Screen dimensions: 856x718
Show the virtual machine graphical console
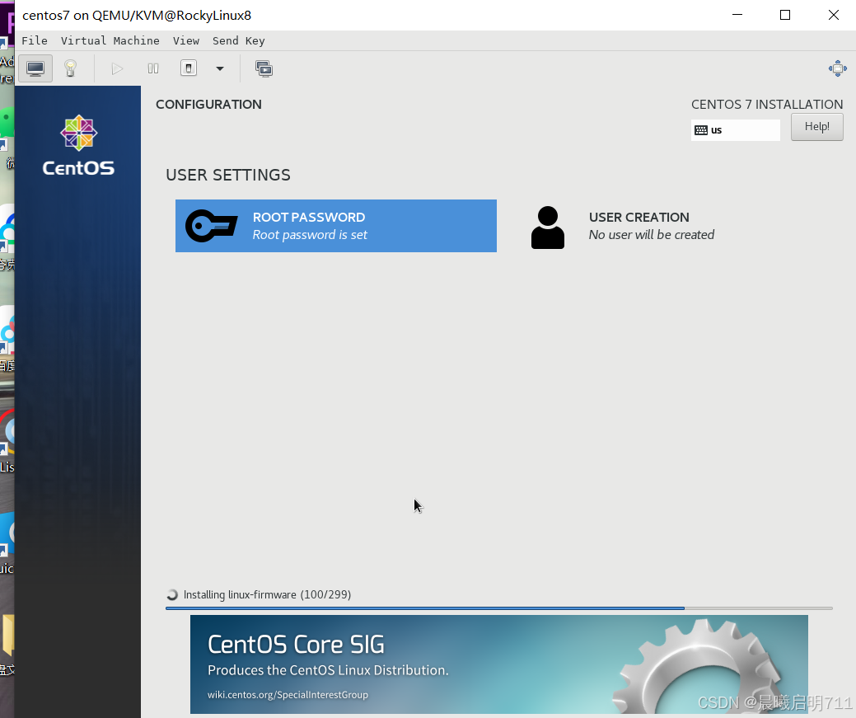(x=35, y=68)
